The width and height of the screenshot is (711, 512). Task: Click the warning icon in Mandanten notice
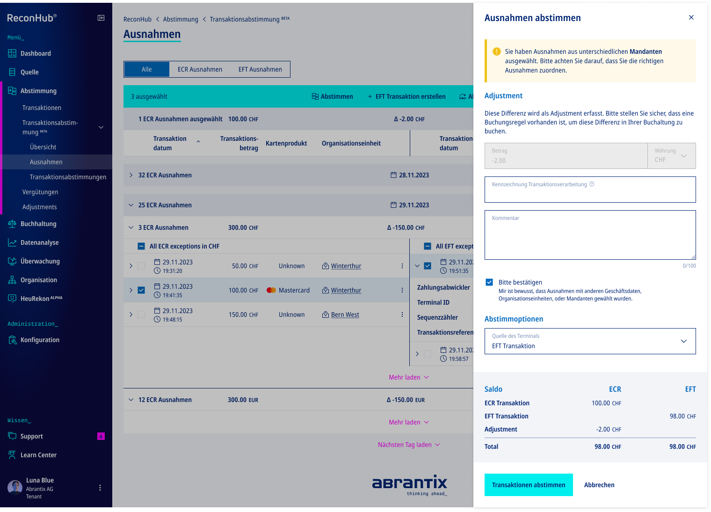[x=497, y=51]
